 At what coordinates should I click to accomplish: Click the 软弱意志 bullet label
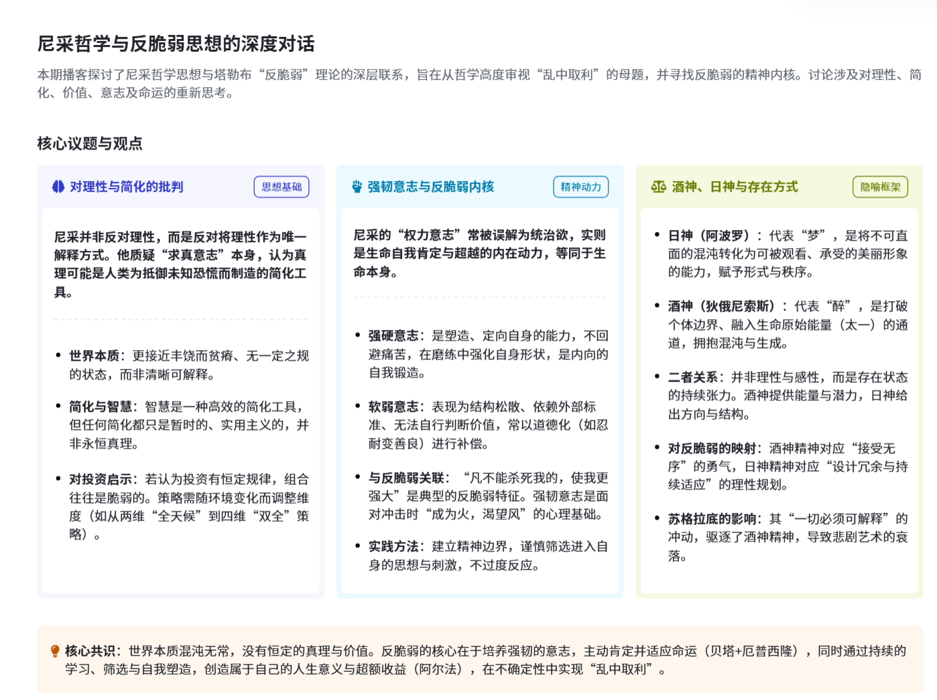pos(393,406)
